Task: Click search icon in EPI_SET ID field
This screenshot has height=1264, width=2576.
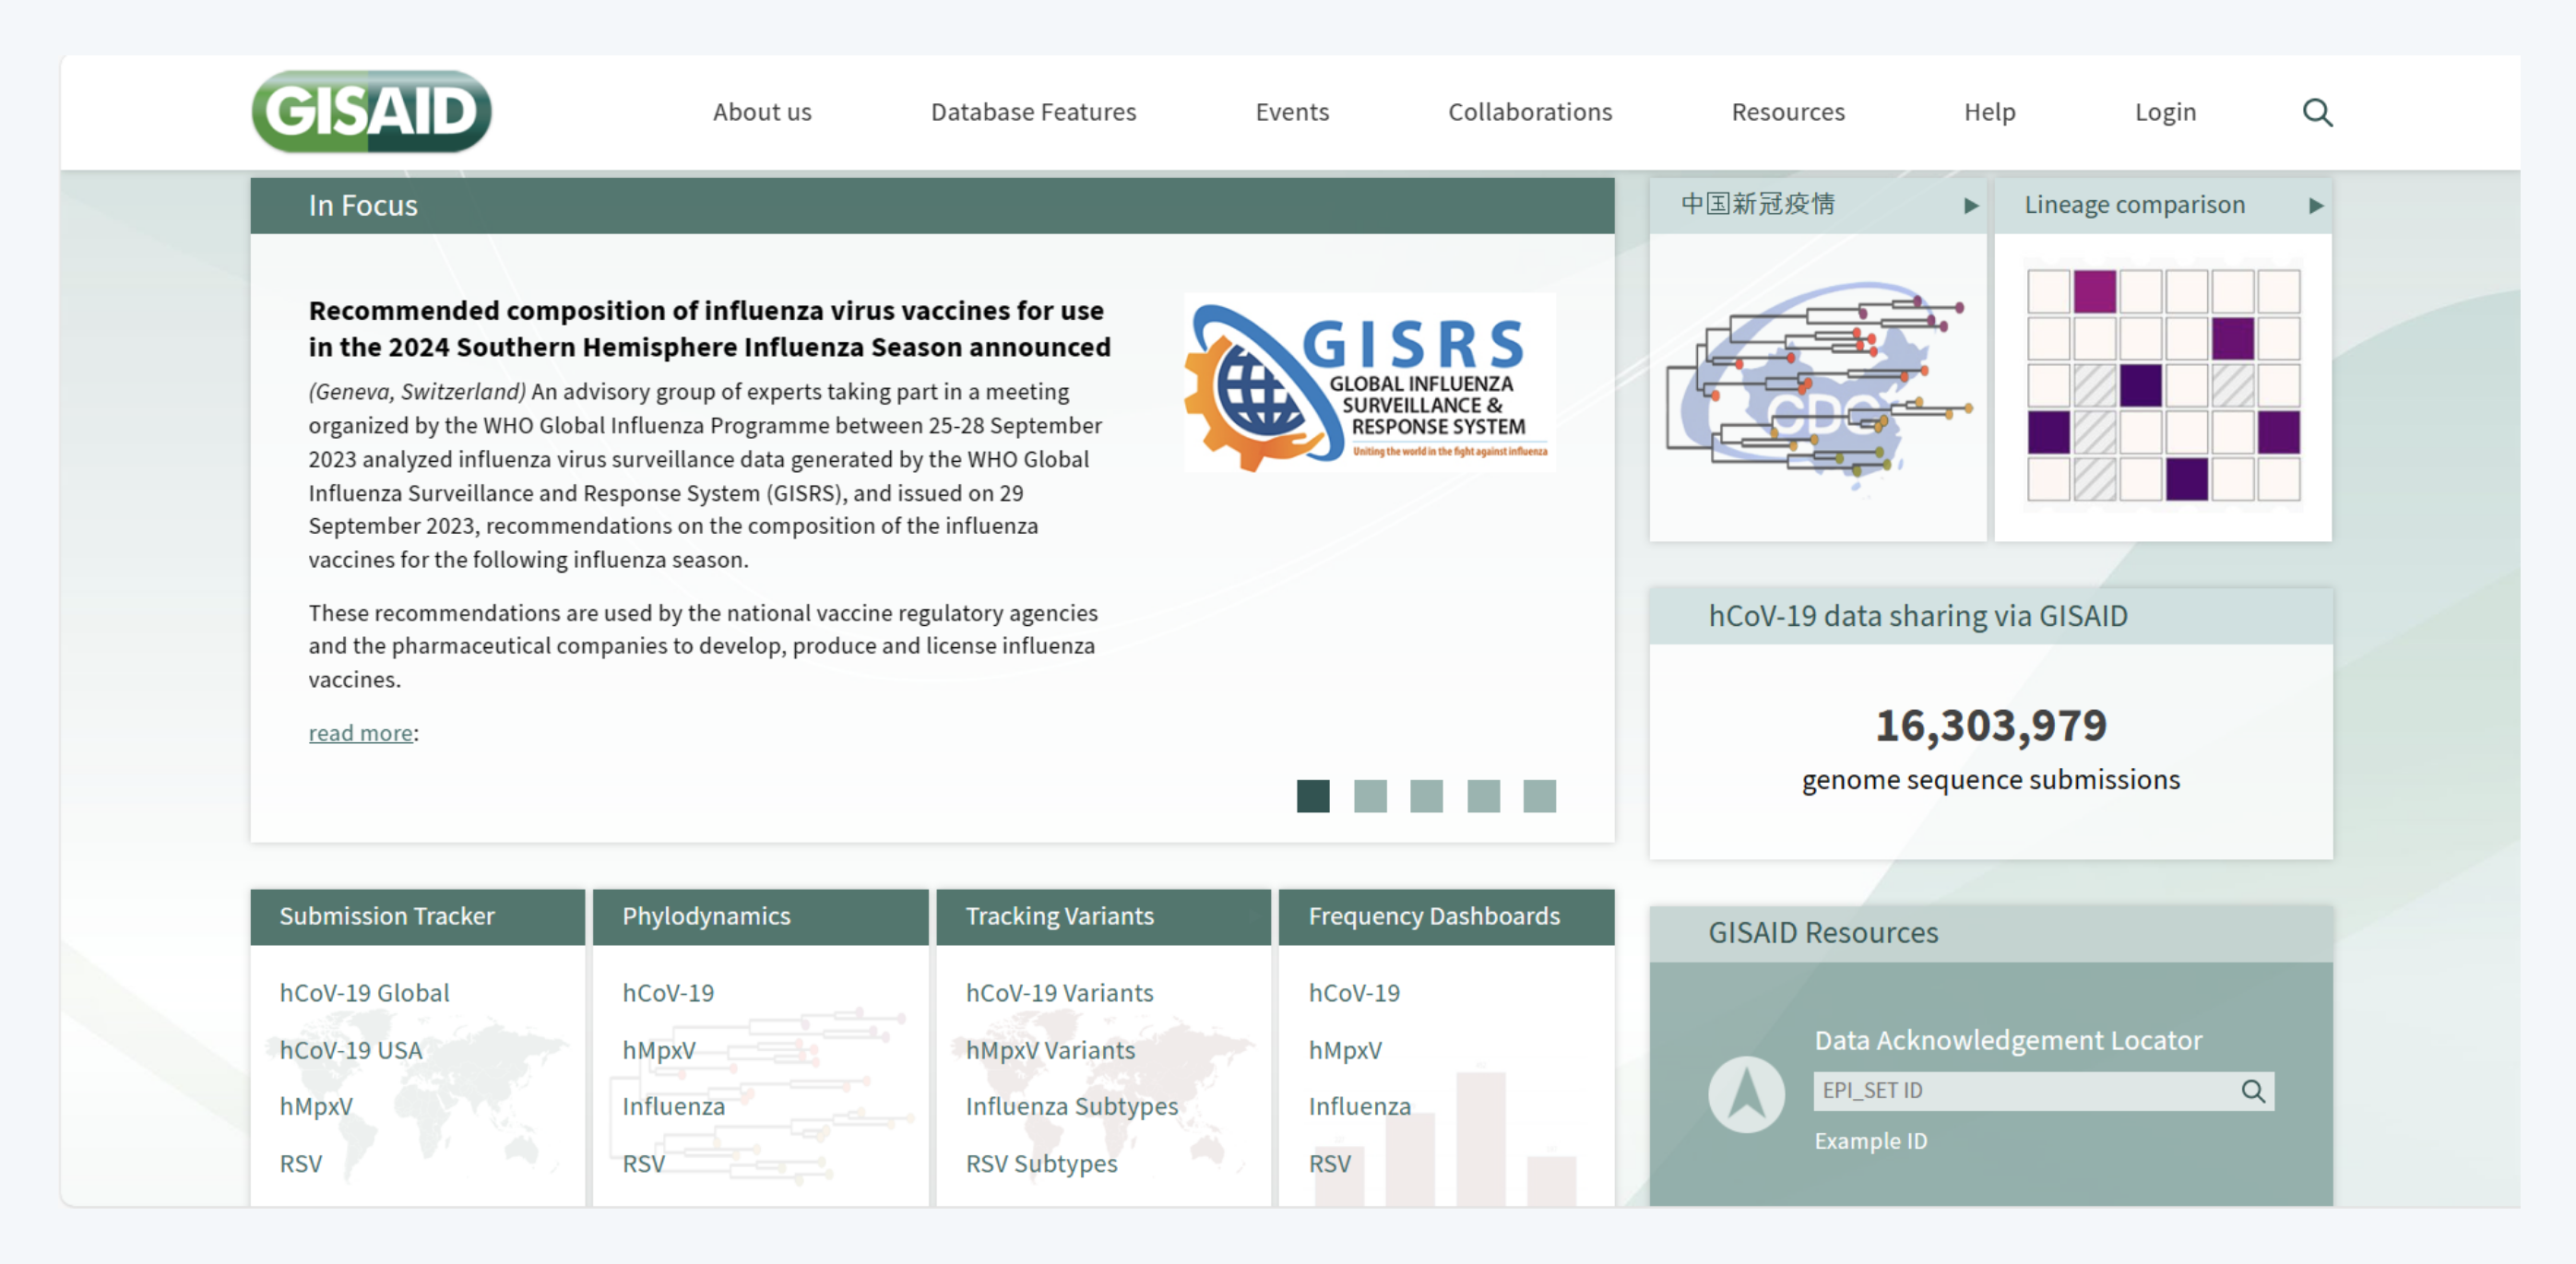Action: (x=2252, y=1091)
